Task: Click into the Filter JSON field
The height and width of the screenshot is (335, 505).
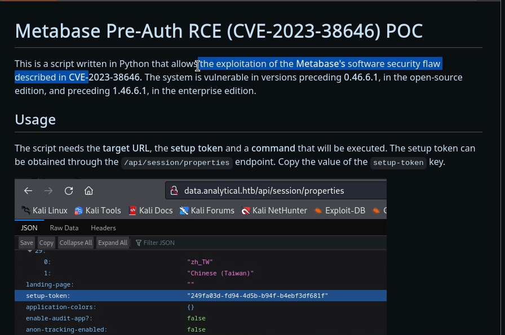Action: [x=258, y=243]
